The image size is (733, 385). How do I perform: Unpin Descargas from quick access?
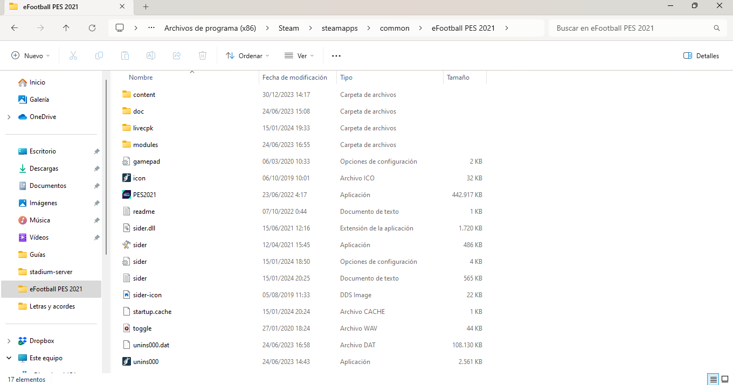pyautogui.click(x=96, y=169)
